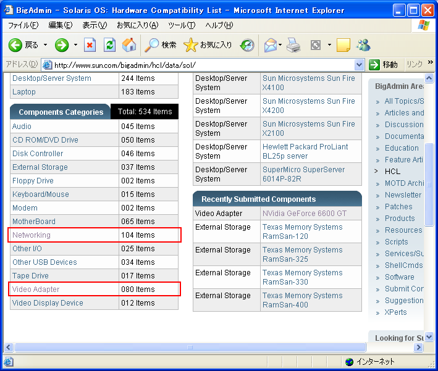This screenshot has width=438, height=371.
Task: Open the Patches sidebar link
Action: pyautogui.click(x=398, y=207)
